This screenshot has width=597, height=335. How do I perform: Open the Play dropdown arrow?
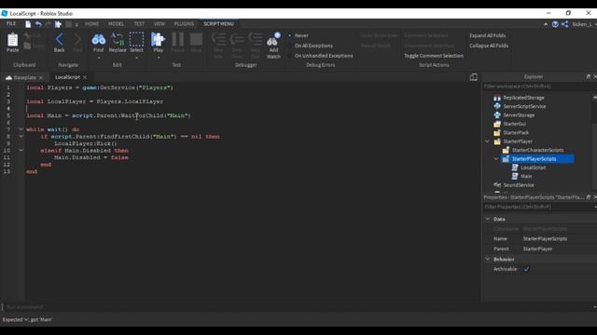pyautogui.click(x=159, y=58)
